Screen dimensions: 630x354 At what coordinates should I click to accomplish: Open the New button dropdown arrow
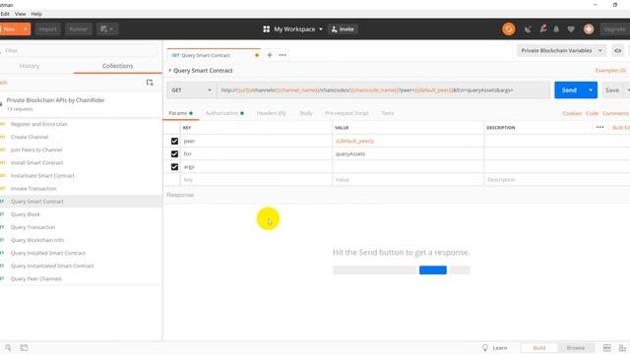pyautogui.click(x=26, y=29)
